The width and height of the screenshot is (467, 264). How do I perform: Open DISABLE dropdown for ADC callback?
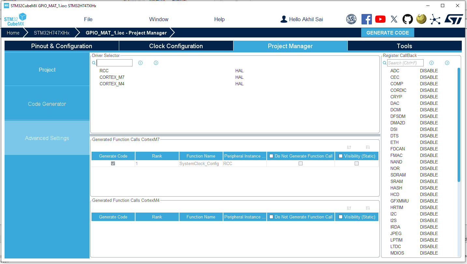[x=429, y=71]
